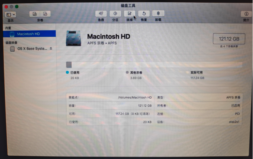
Task: Click the disk2s1 device value
Action: [234, 122]
